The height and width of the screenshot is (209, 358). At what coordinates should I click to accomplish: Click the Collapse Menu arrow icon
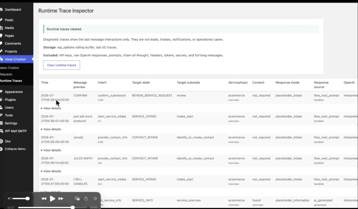(1, 149)
